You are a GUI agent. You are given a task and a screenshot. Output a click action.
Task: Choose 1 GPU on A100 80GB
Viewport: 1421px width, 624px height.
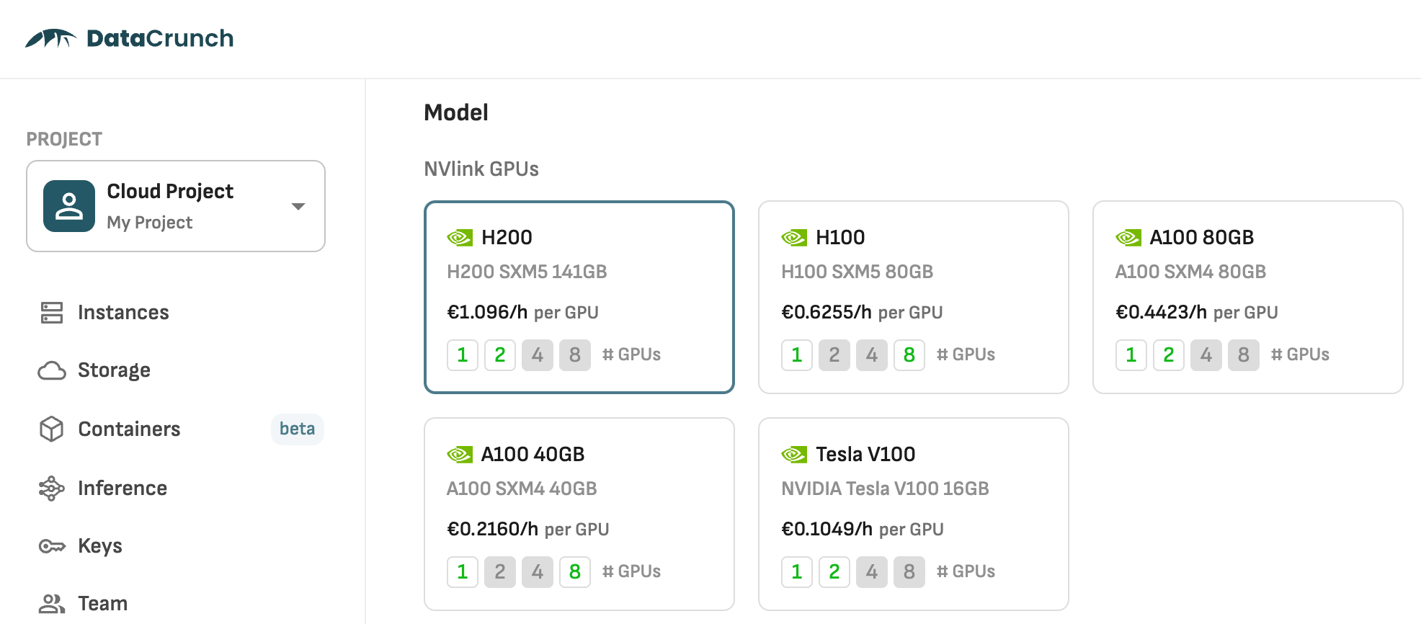point(1131,355)
